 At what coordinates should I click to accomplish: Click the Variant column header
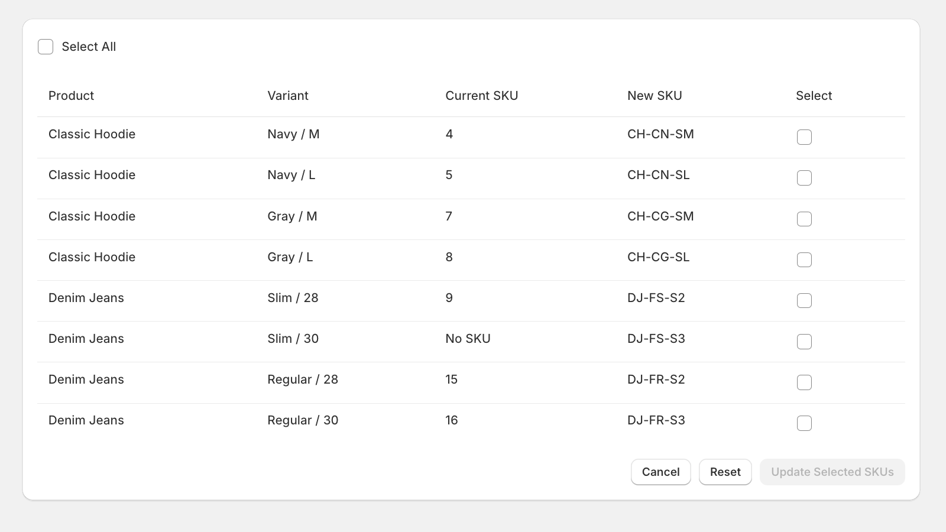[288, 96]
